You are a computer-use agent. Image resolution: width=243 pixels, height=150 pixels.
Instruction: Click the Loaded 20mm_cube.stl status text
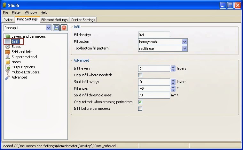[x=59, y=146]
